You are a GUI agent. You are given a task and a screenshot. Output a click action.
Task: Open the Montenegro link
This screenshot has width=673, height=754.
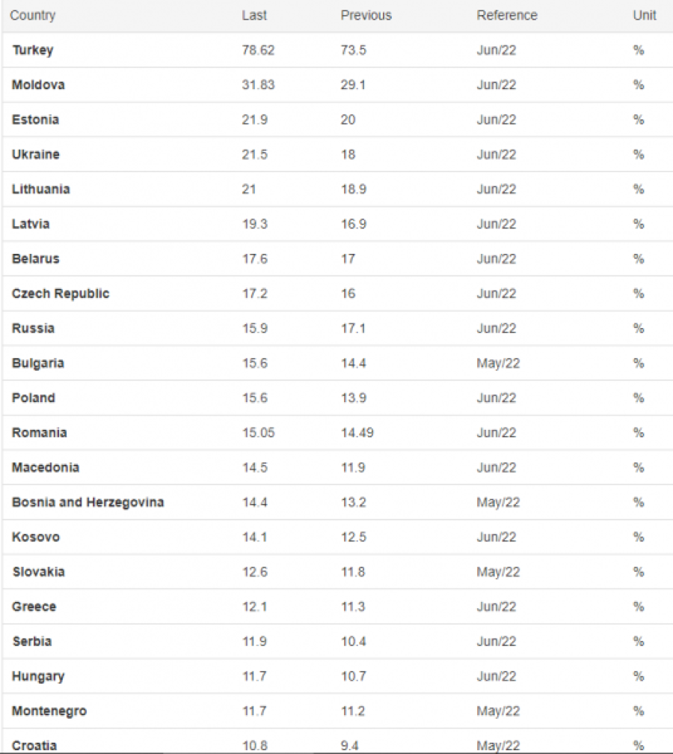point(49,711)
